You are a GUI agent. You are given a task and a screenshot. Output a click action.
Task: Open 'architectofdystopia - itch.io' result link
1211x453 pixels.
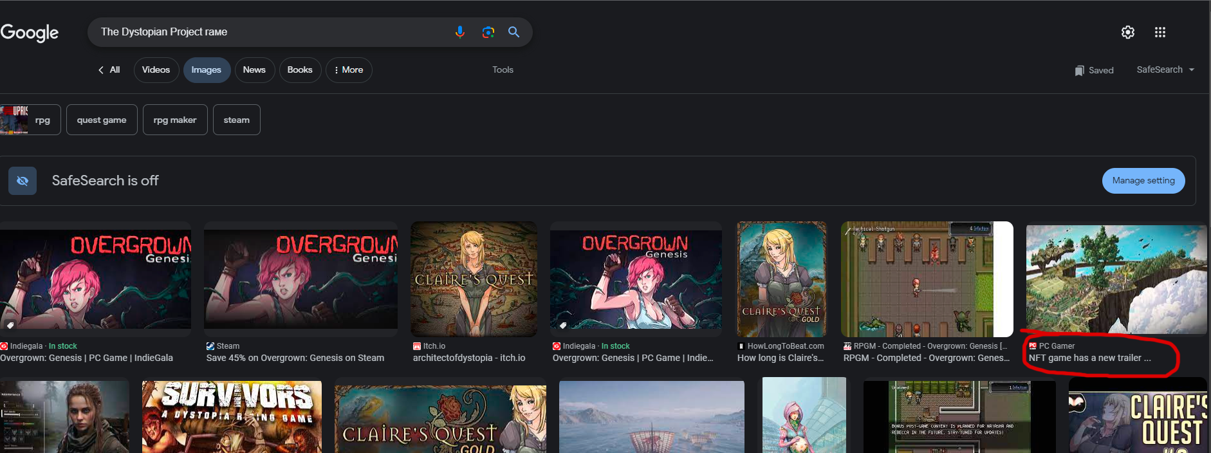[469, 358]
